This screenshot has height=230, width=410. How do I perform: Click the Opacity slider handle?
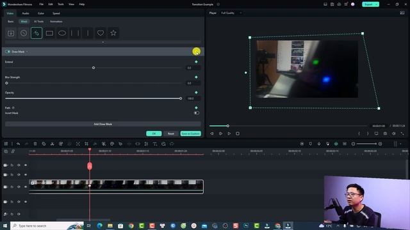point(181,98)
